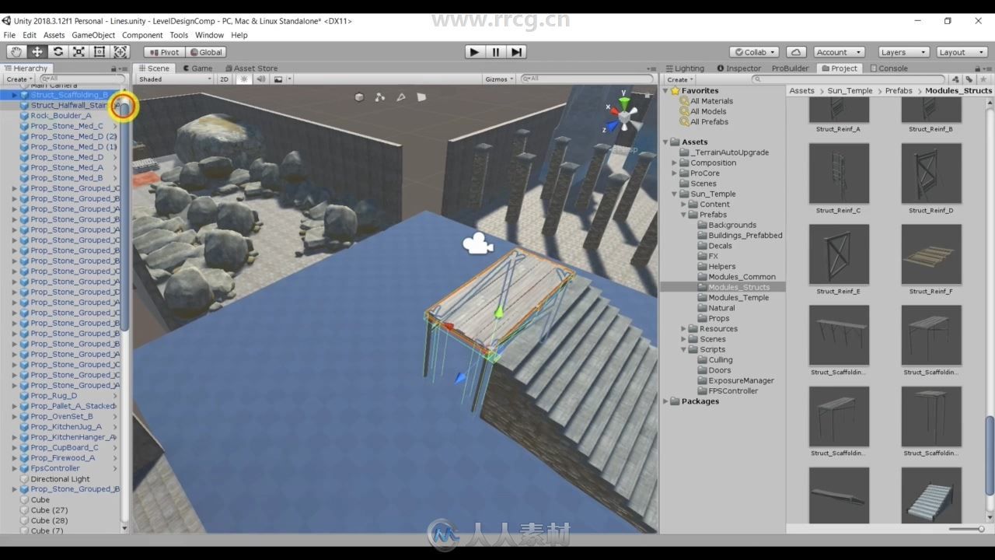995x560 pixels.
Task: Step one frame forward
Action: pos(517,52)
